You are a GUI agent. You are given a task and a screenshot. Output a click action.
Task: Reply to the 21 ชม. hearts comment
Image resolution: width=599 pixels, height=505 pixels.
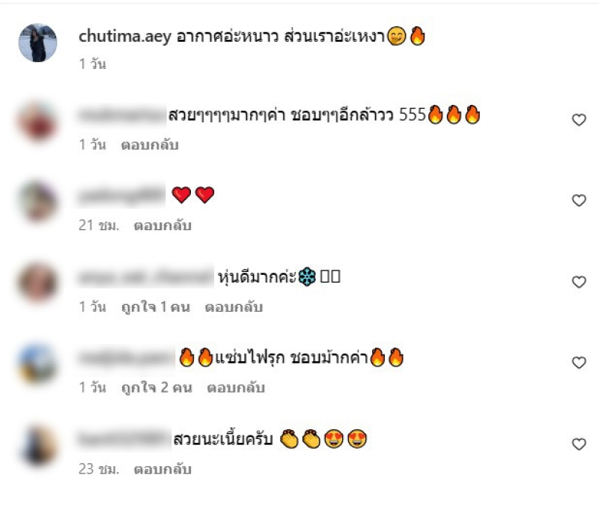click(x=162, y=226)
